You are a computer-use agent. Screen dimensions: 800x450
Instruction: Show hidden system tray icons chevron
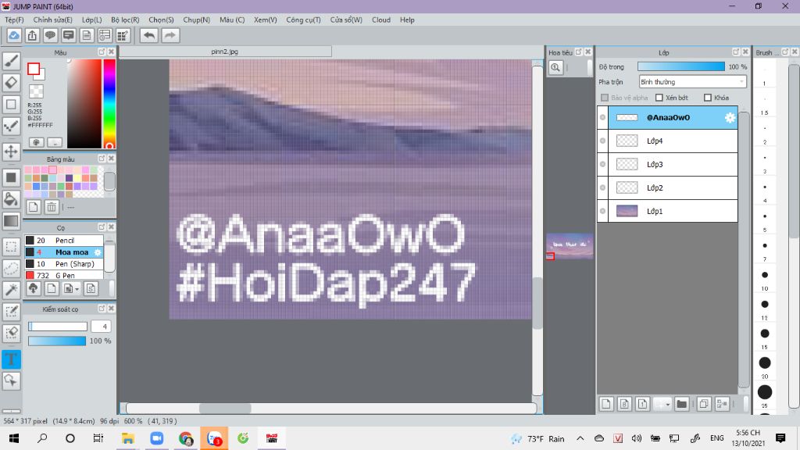(x=580, y=438)
